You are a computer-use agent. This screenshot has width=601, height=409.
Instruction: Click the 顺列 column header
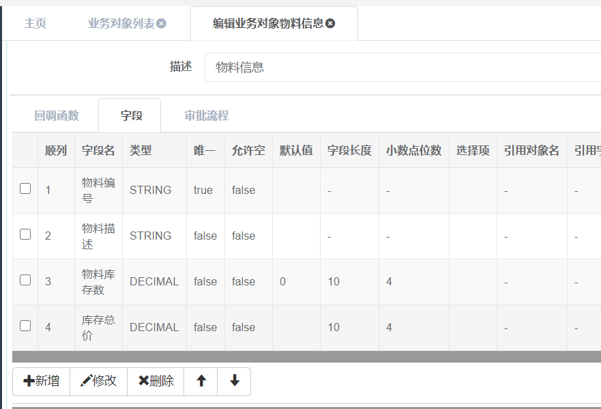(57, 150)
